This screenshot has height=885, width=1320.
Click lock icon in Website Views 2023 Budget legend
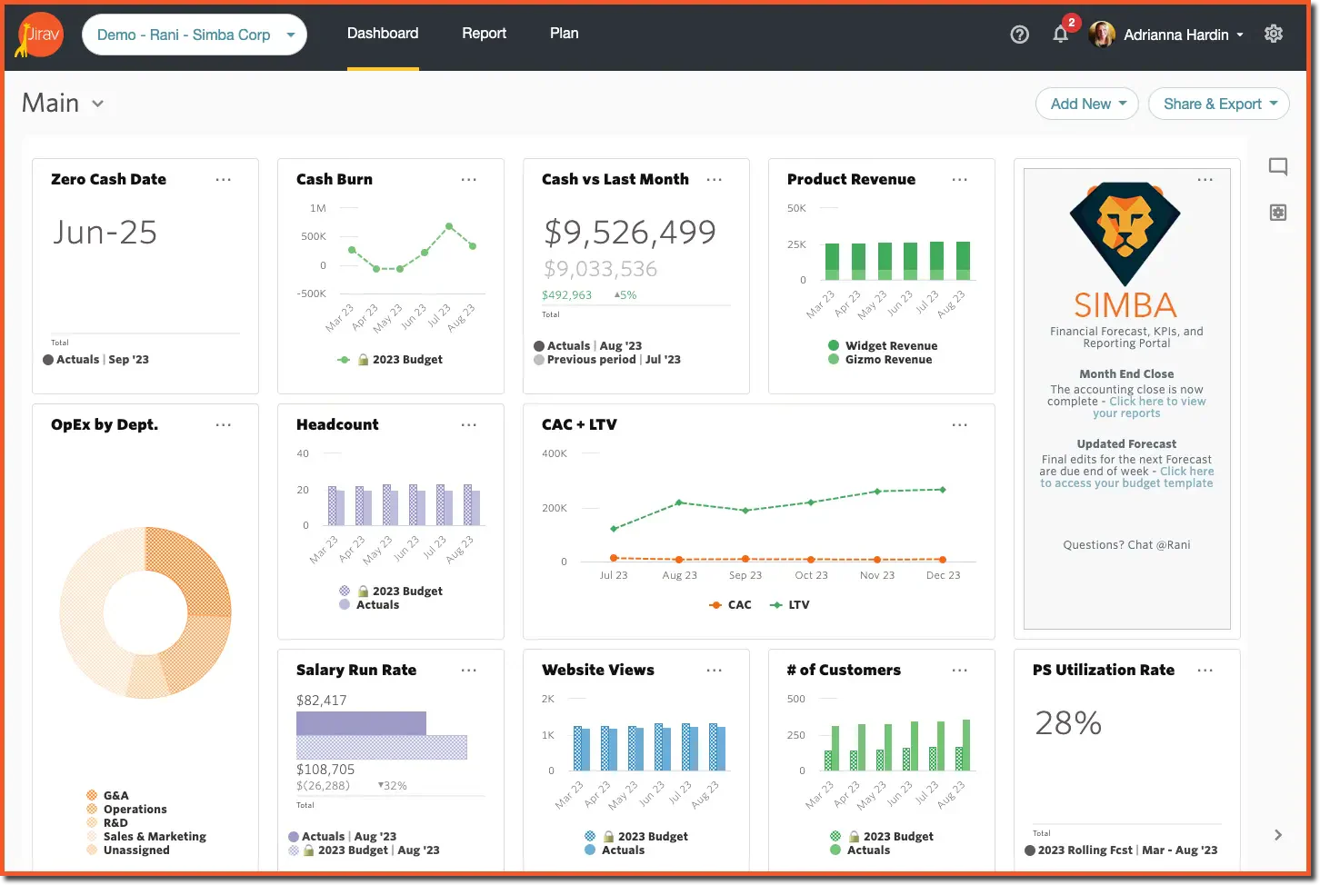(x=609, y=837)
